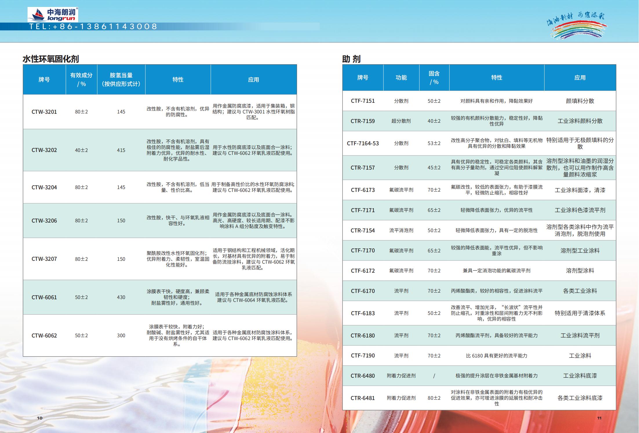639x433 pixels.
Task: Click 比 6180 具有更好的流平能力 description
Action: click(497, 356)
